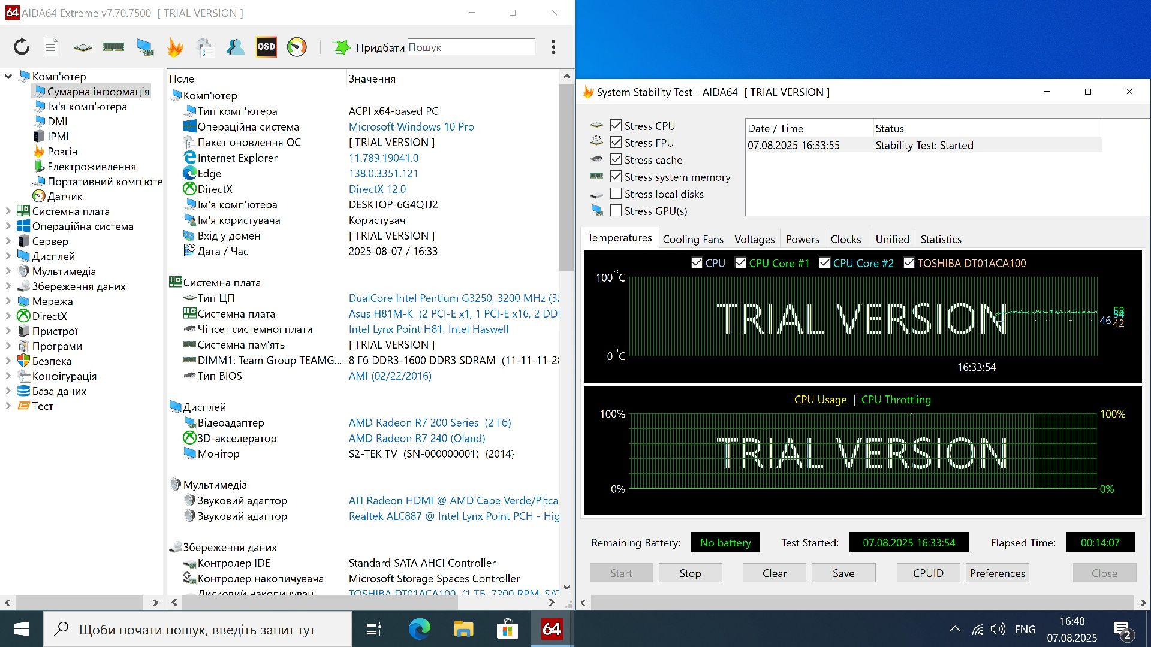Image resolution: width=1151 pixels, height=647 pixels.
Task: Click the network computer toolbar icon
Action: pyautogui.click(x=144, y=47)
